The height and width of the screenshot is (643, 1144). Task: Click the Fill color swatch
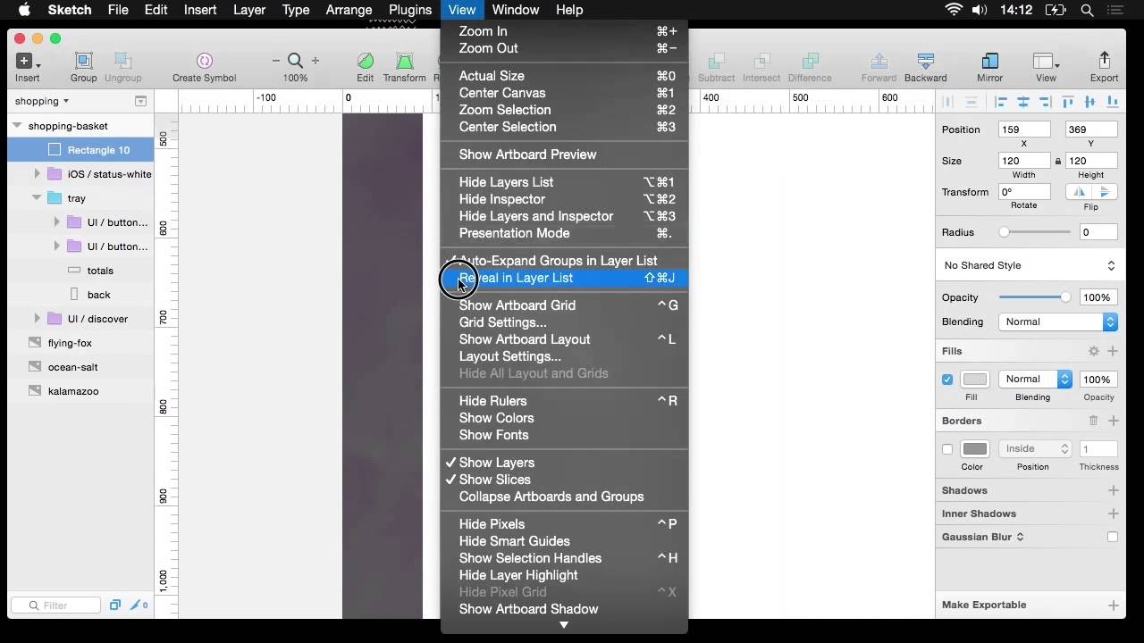(x=975, y=380)
